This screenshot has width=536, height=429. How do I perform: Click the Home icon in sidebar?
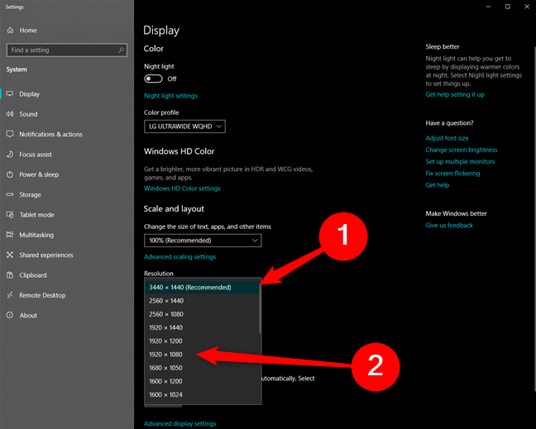(x=10, y=31)
